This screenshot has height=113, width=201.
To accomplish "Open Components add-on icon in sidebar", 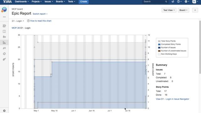I will [x=4, y=54].
